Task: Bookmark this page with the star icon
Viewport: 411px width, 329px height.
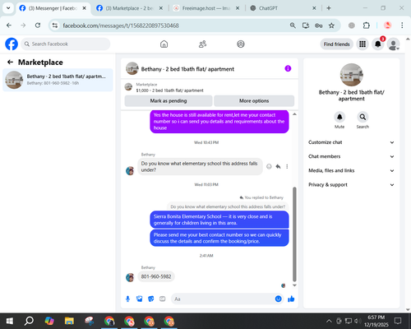Action: point(331,25)
